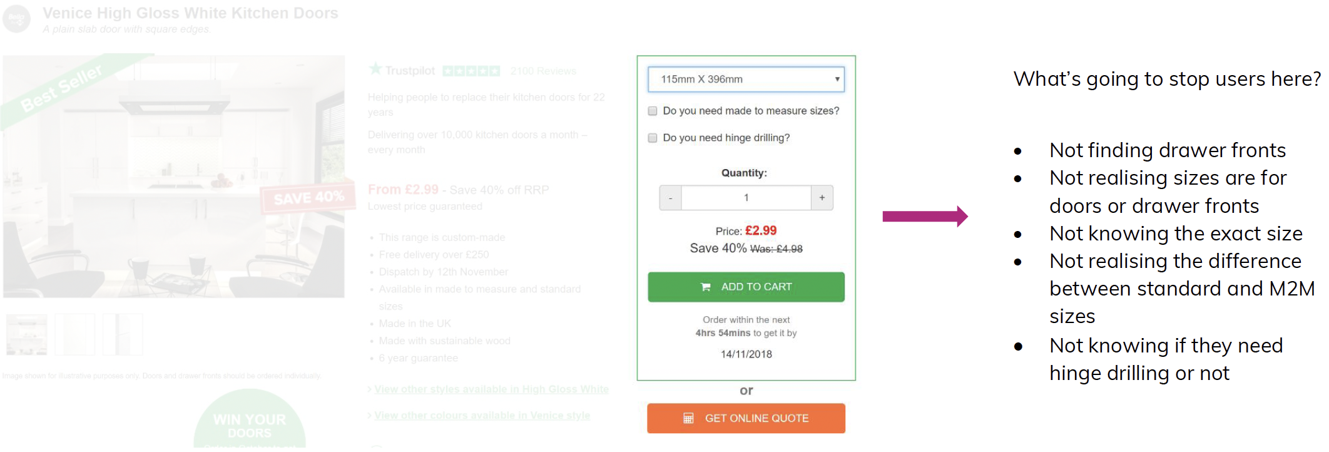Click the Trustpilot star logo
This screenshot has height=452, width=1329.
pyautogui.click(x=375, y=69)
